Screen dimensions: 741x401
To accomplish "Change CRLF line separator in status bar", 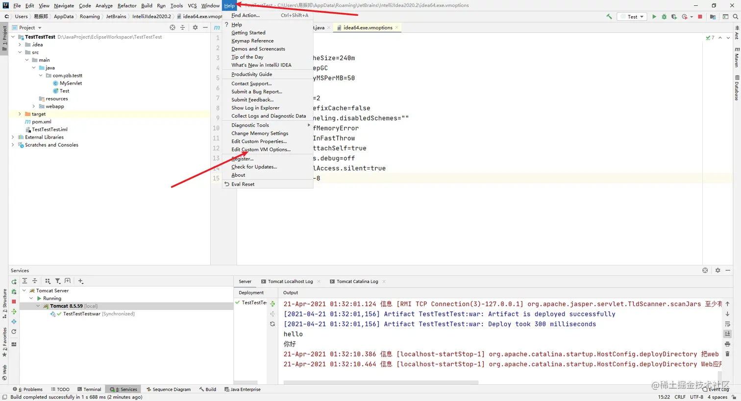I will pos(680,397).
